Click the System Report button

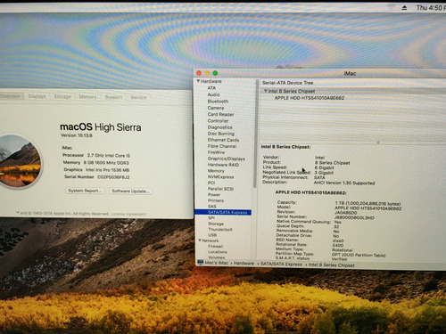coord(85,191)
